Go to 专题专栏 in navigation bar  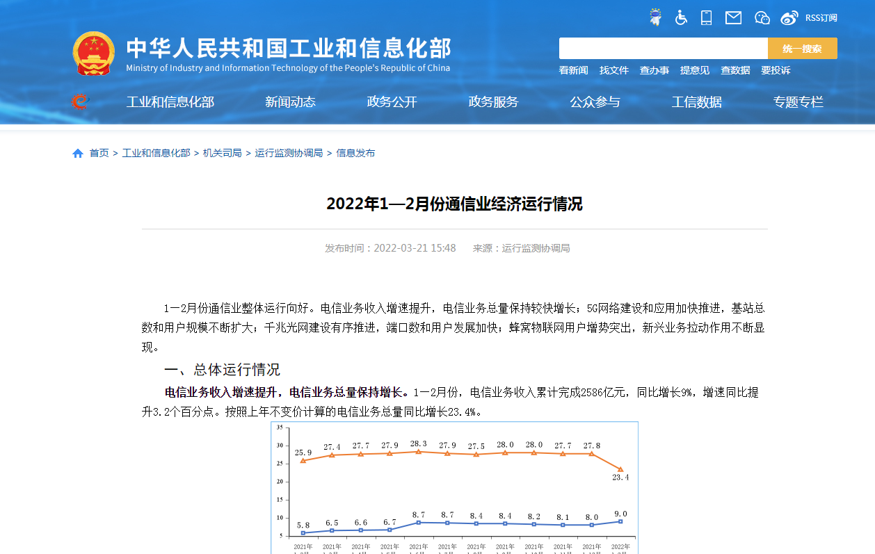pyautogui.click(x=798, y=102)
